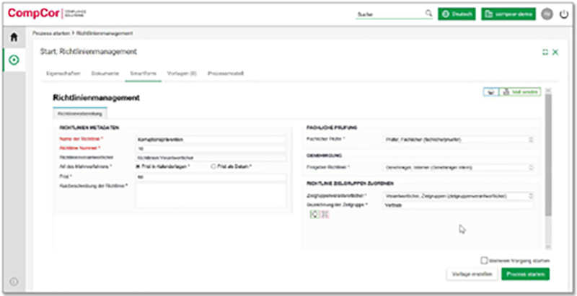Click the green 'Prozess starten' button
The width and height of the screenshot is (577, 296).
[525, 274]
